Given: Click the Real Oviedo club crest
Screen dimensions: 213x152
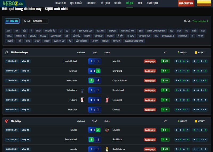Looking at the screenshot, I should [107, 149].
